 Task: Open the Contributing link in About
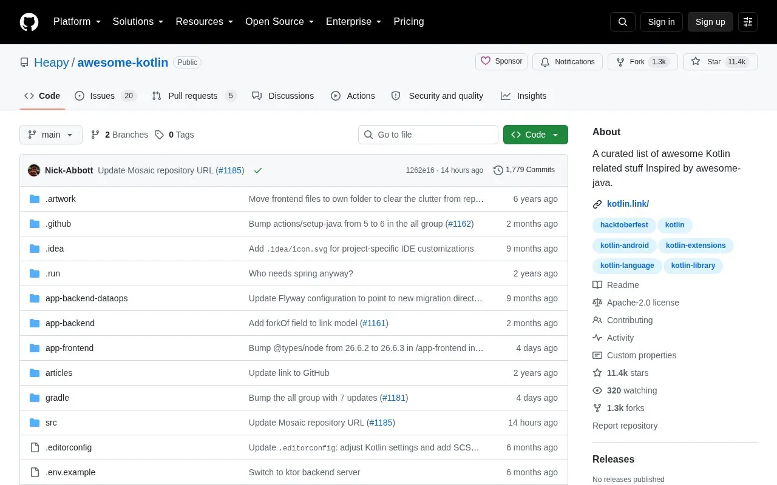coord(629,320)
